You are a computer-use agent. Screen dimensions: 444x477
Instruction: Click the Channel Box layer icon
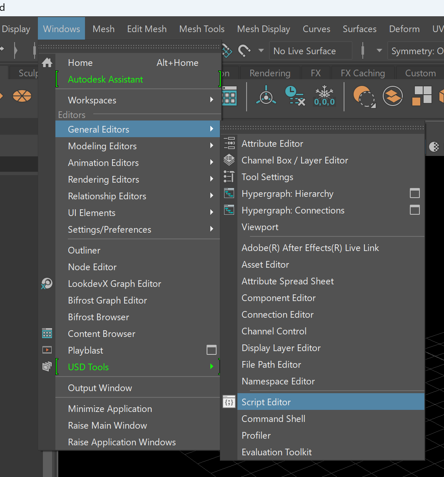click(229, 160)
